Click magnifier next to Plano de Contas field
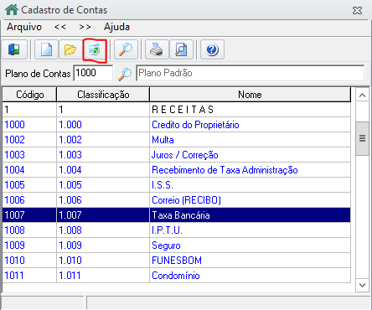 pyautogui.click(x=125, y=74)
